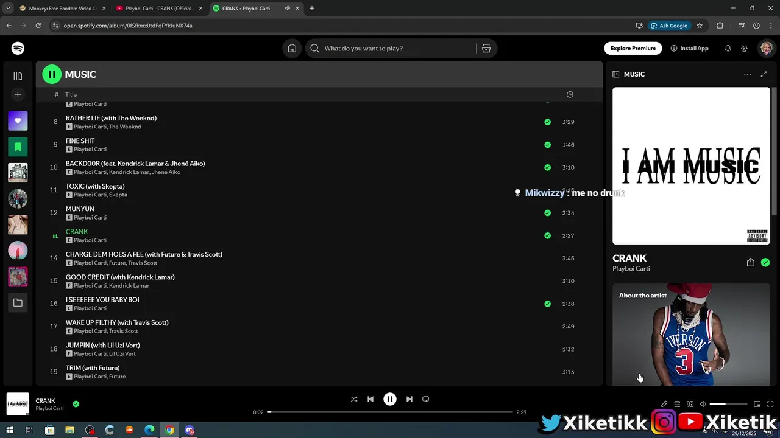Open artist link The Weeknd
The image size is (780, 438).
tap(125, 127)
